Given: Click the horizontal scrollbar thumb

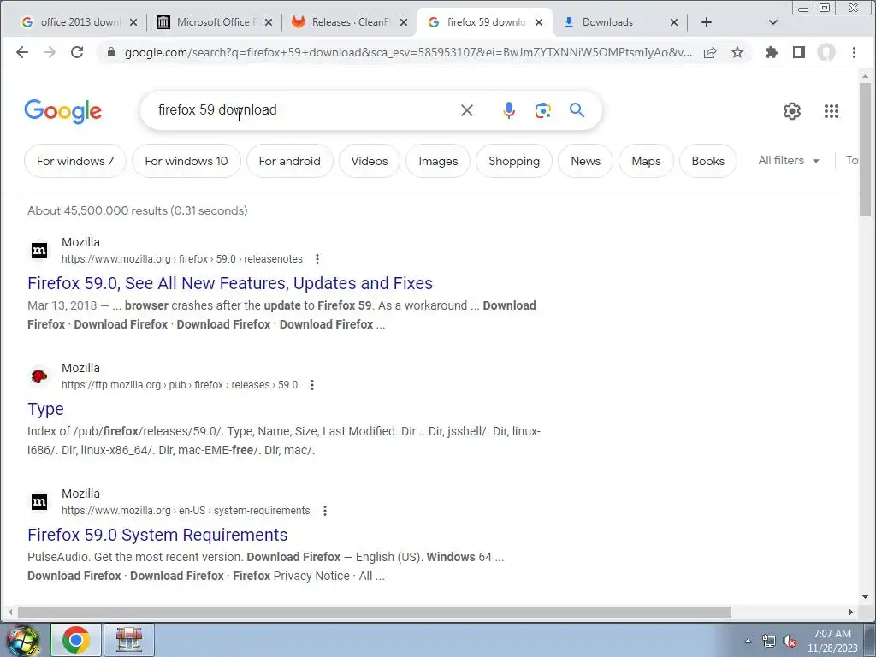Looking at the screenshot, I should [x=375, y=612].
